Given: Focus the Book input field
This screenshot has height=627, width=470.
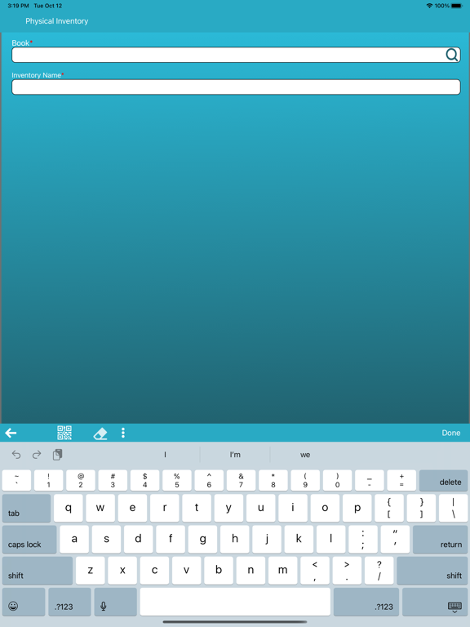Looking at the screenshot, I should click(236, 55).
